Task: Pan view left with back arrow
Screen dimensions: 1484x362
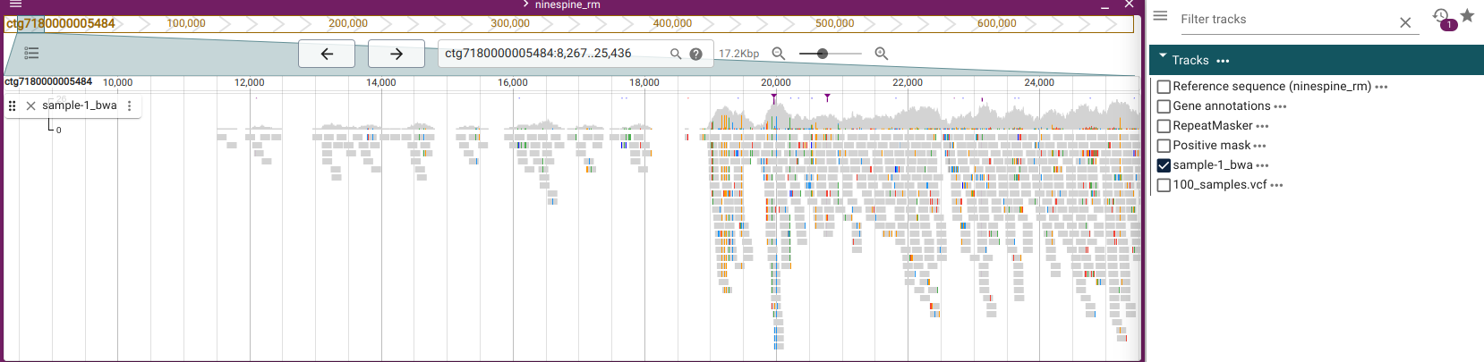Action: point(327,54)
